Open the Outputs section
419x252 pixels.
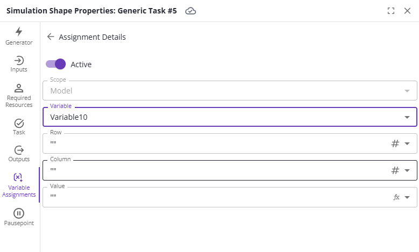(x=19, y=153)
